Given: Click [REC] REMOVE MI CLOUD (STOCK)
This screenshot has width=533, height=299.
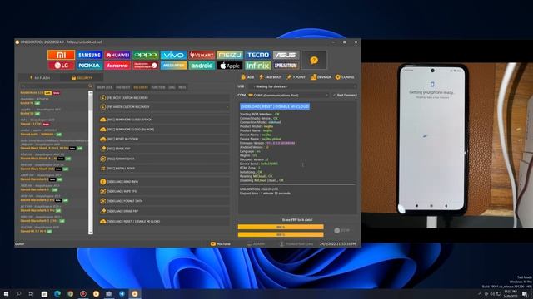Looking at the screenshot, I should click(165, 120).
